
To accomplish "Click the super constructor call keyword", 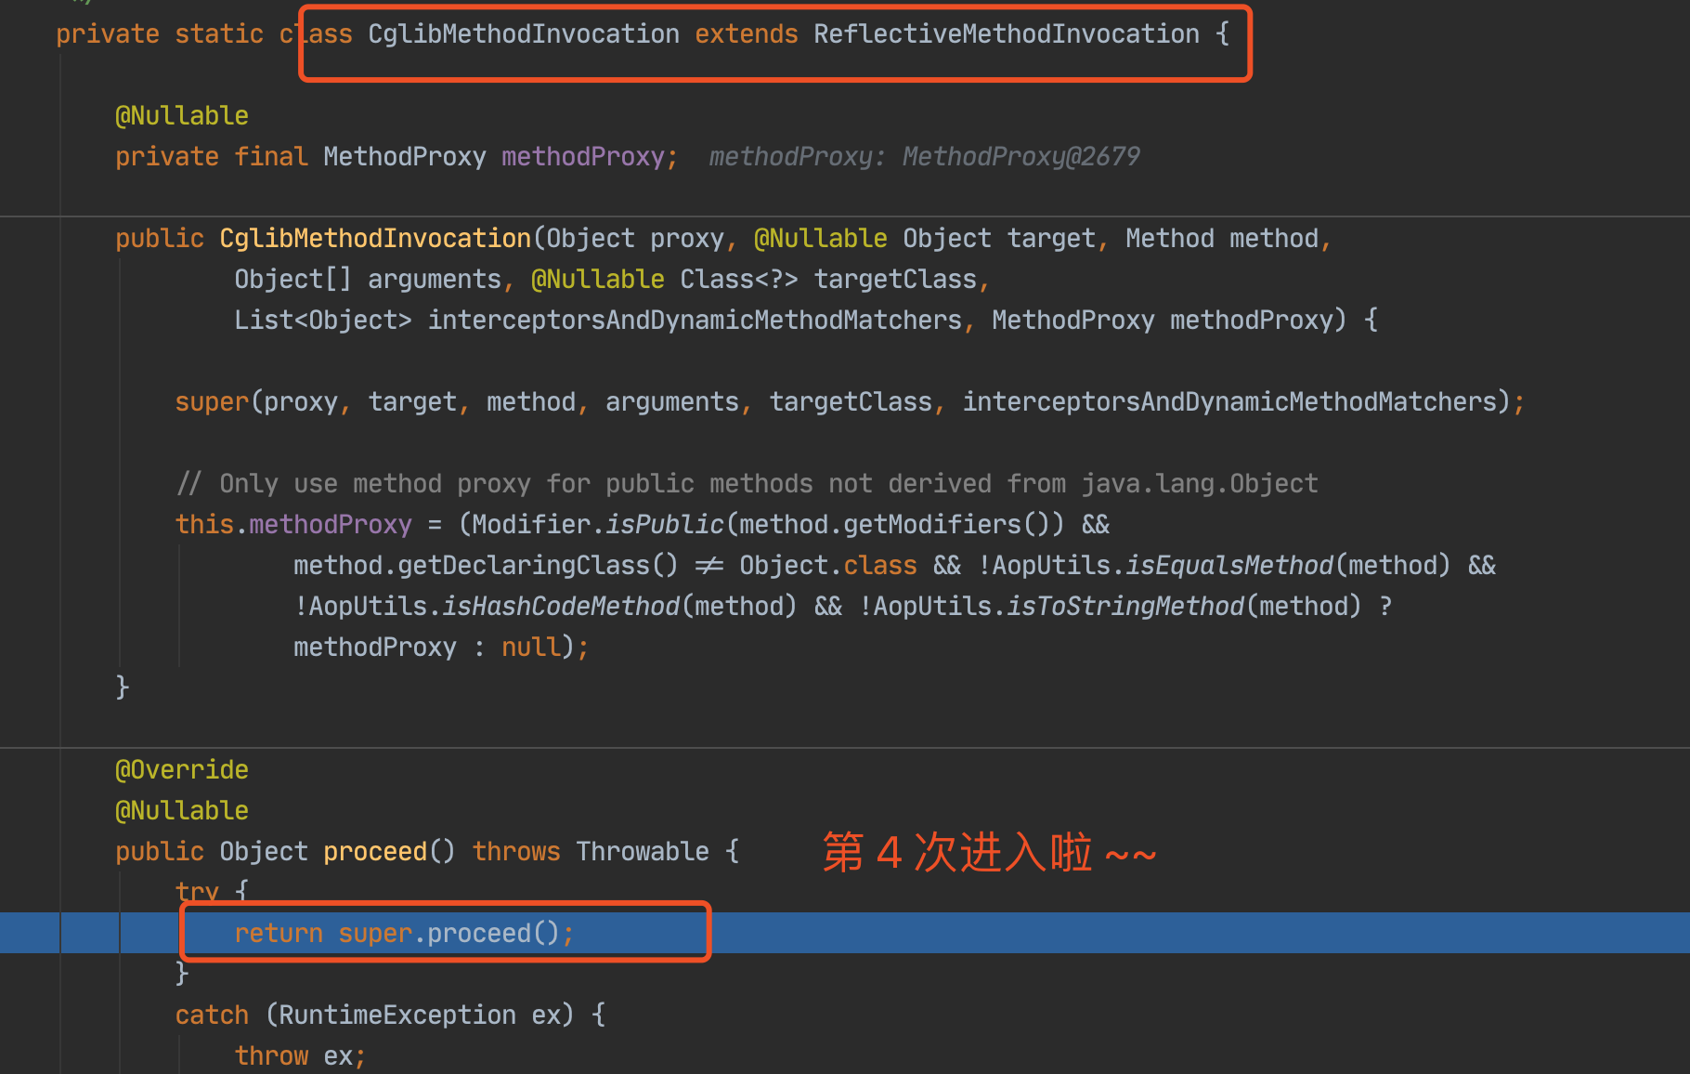I will (212, 402).
